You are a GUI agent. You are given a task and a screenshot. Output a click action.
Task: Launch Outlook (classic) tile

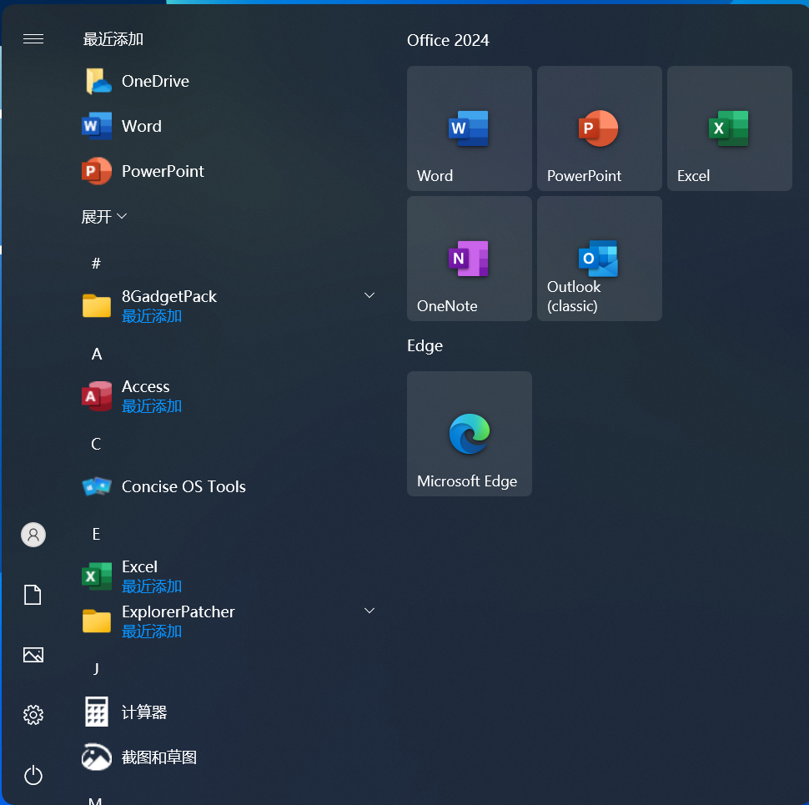click(x=599, y=259)
